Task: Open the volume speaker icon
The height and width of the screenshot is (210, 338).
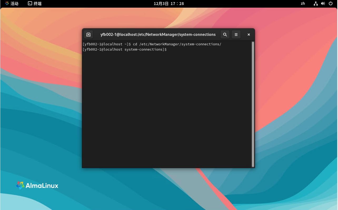Action: pos(323,4)
